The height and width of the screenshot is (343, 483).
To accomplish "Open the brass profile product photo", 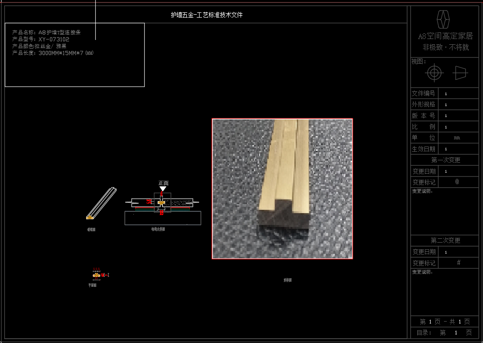I will point(282,188).
